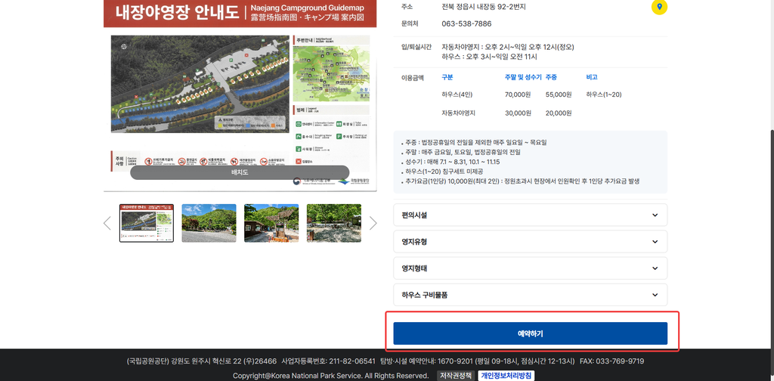Click the 주중 column header
The image size is (774, 381).
click(x=551, y=77)
